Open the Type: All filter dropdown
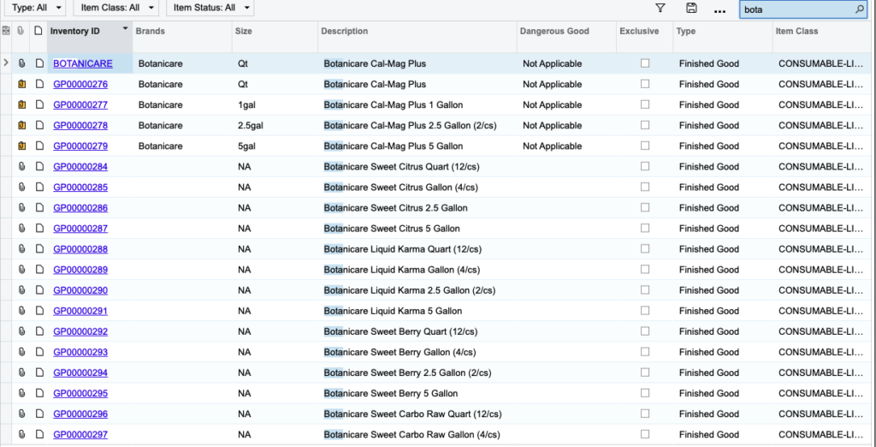876x447 pixels. coord(34,8)
